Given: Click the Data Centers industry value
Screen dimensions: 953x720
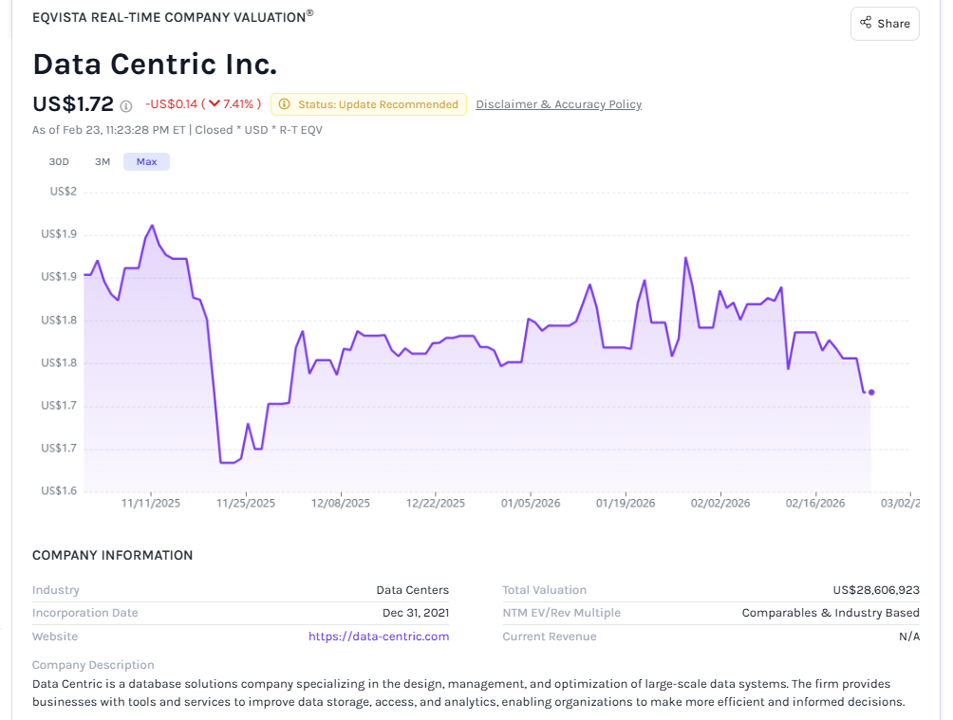Looking at the screenshot, I should click(412, 590).
